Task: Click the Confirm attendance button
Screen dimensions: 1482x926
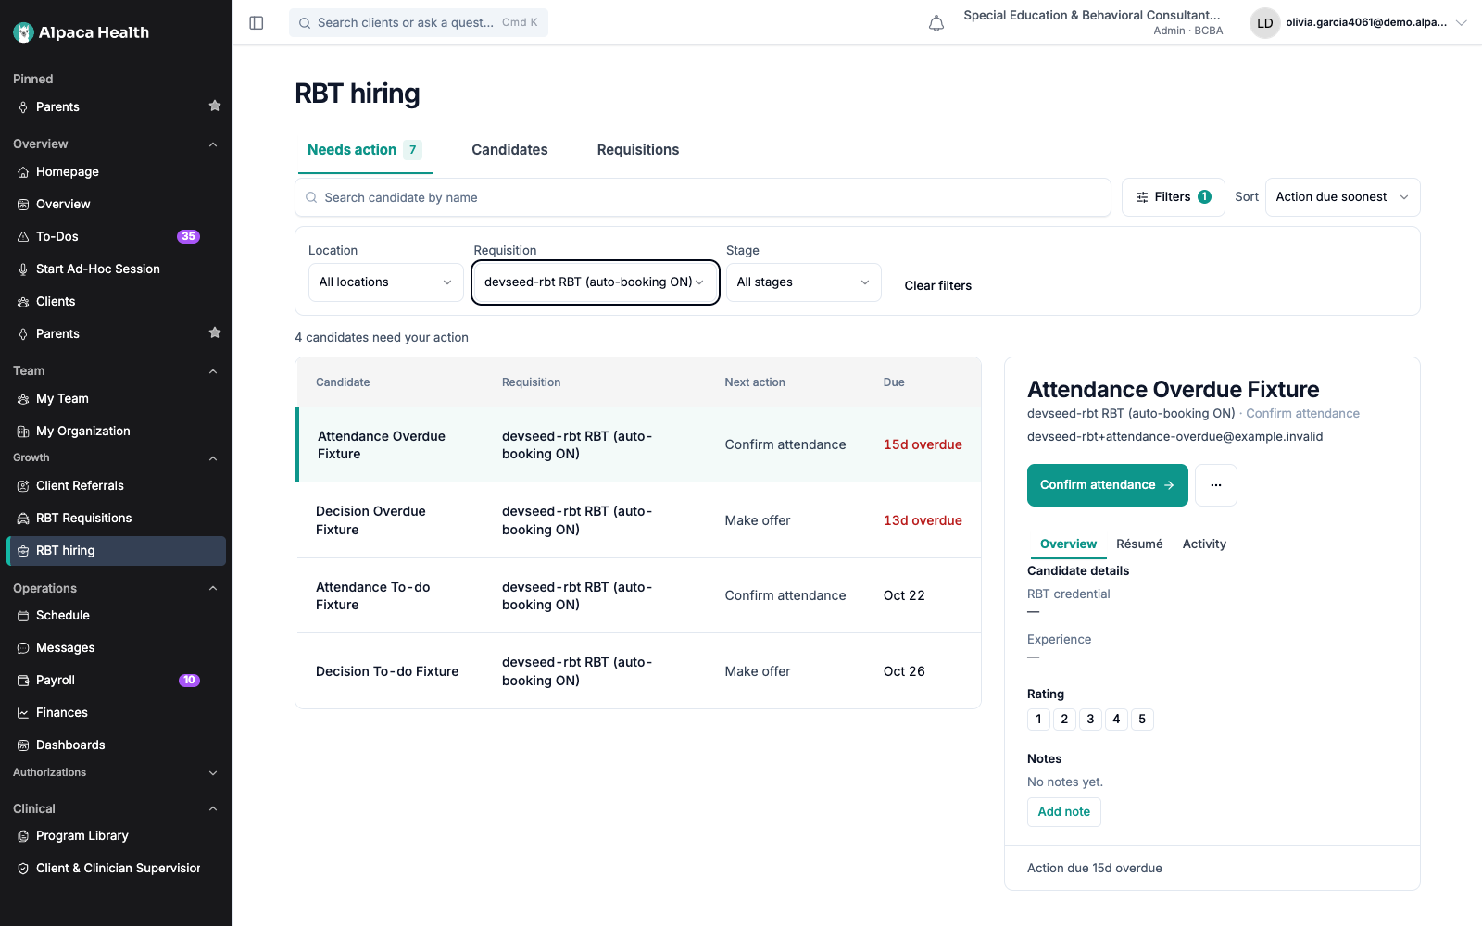Action: (1108, 485)
